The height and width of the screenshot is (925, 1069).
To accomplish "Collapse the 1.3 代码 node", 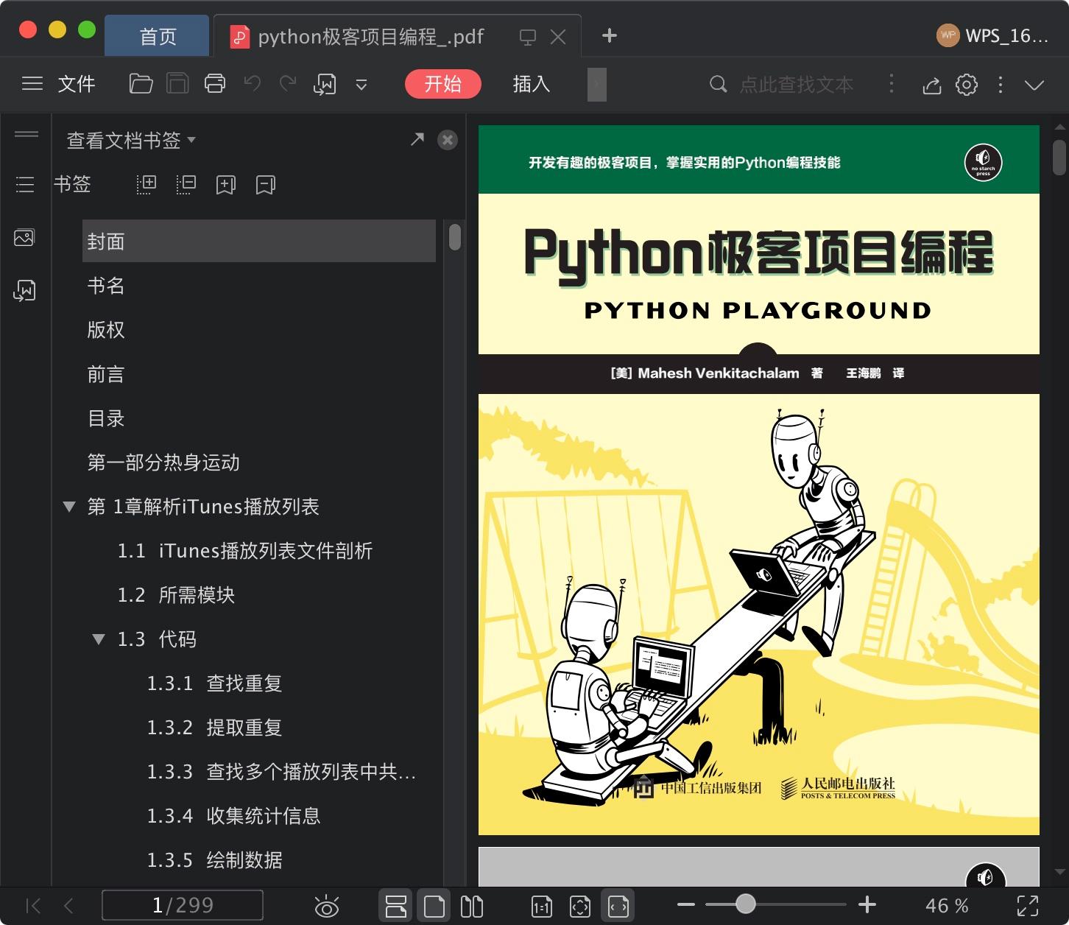I will [99, 639].
